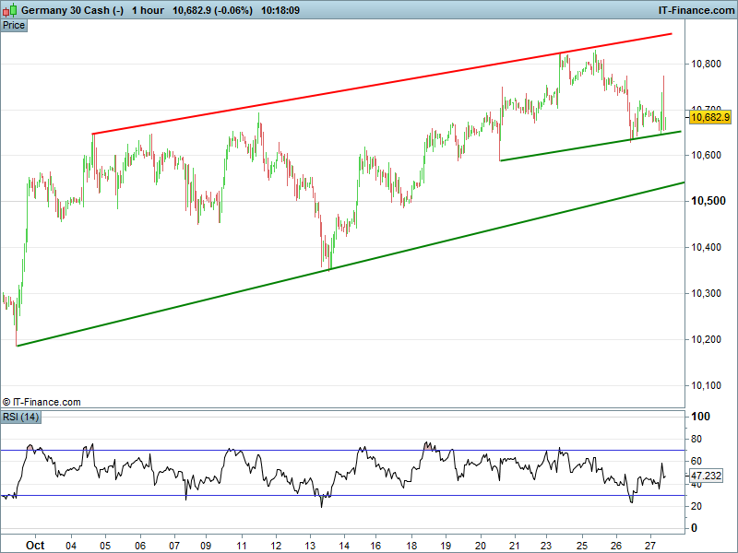Click the 07 date on time axis
Screen dimensions: 738x553
174,546
